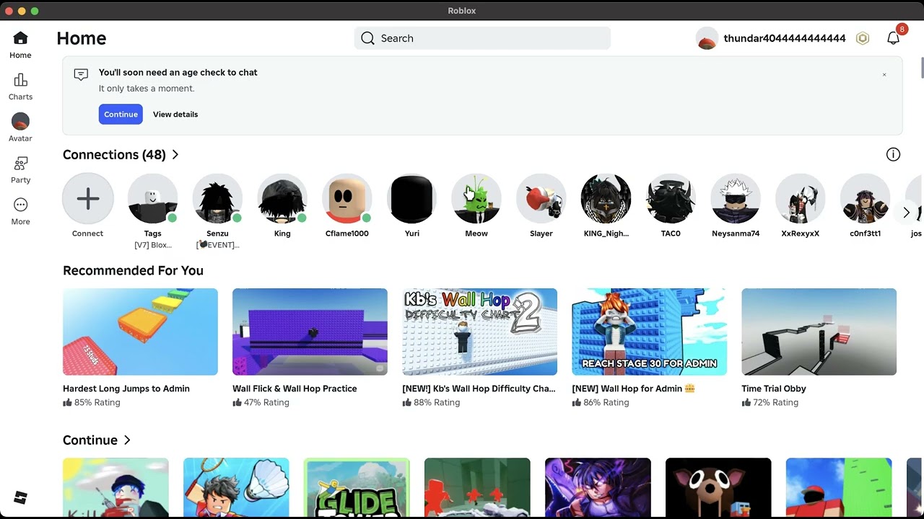This screenshot has width=924, height=519.
Task: Show more connections with the right arrow
Action: 907,213
